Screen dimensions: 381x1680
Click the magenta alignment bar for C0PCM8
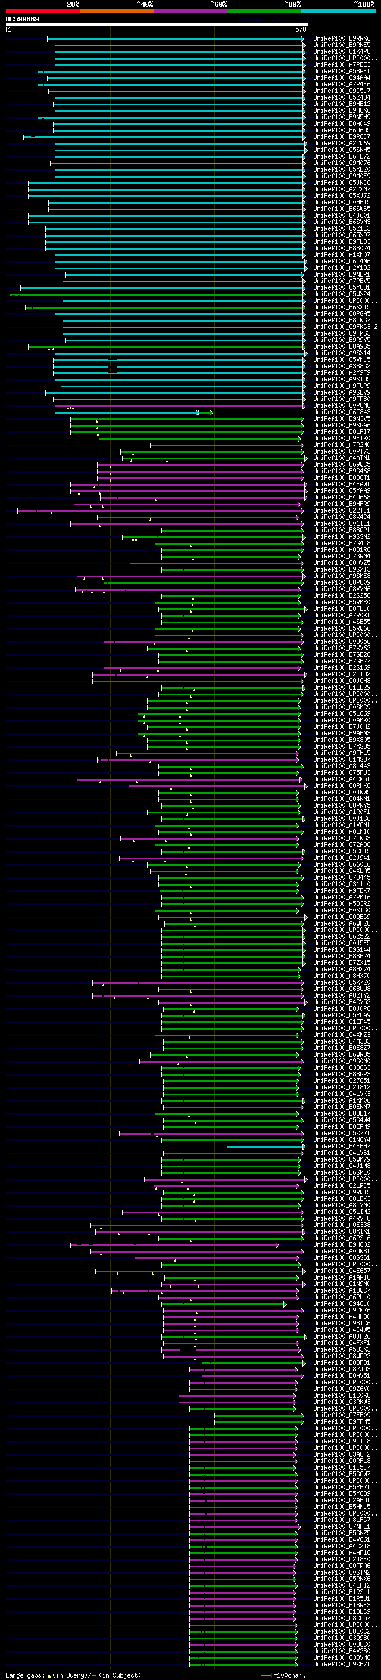180,406
